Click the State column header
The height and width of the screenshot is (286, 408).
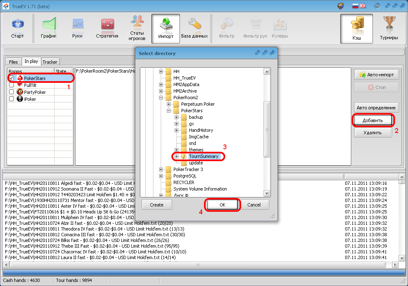click(64, 71)
